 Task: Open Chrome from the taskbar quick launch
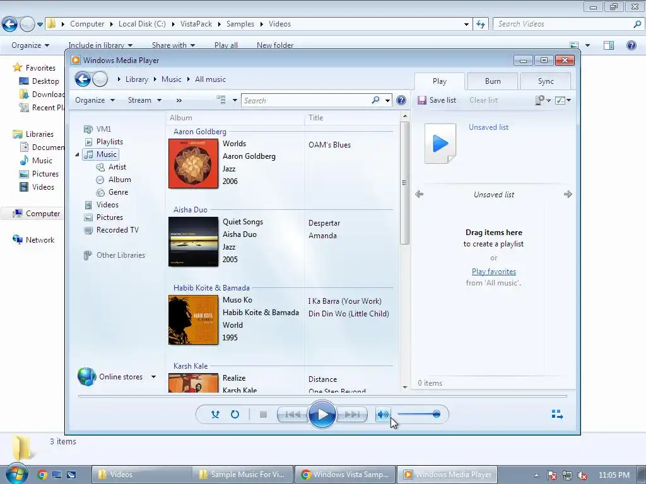tap(42, 475)
